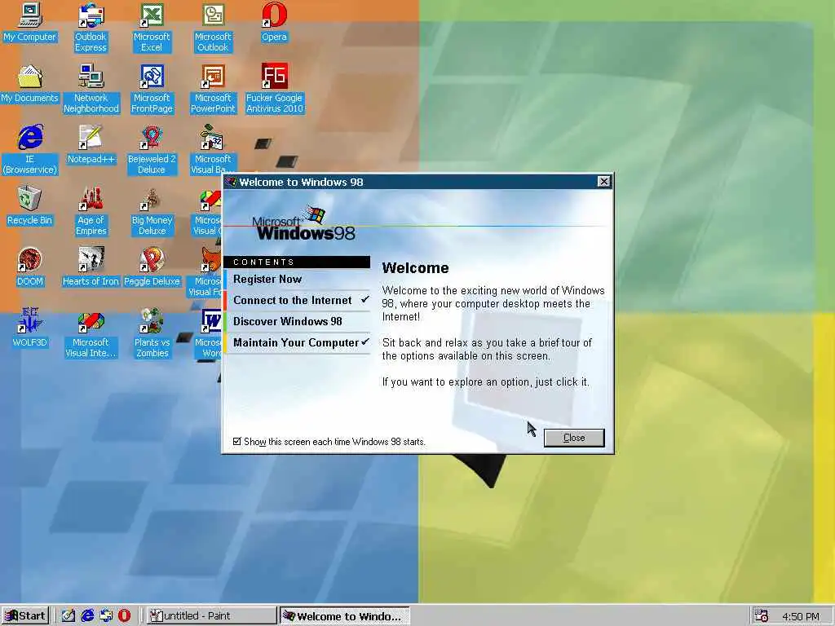Click the Show Desktop quick launch icon
Screen dimensions: 835x626
tap(68, 615)
